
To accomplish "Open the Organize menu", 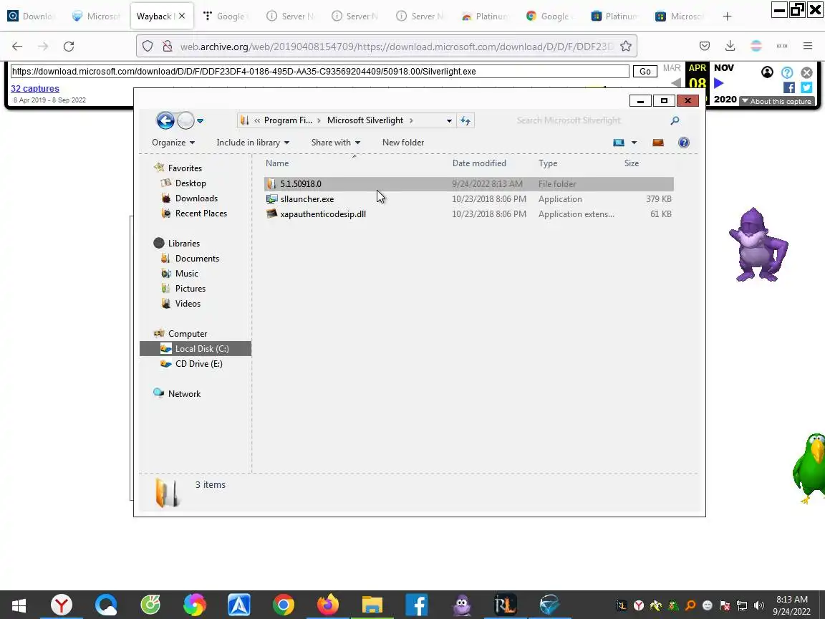I will point(173,143).
